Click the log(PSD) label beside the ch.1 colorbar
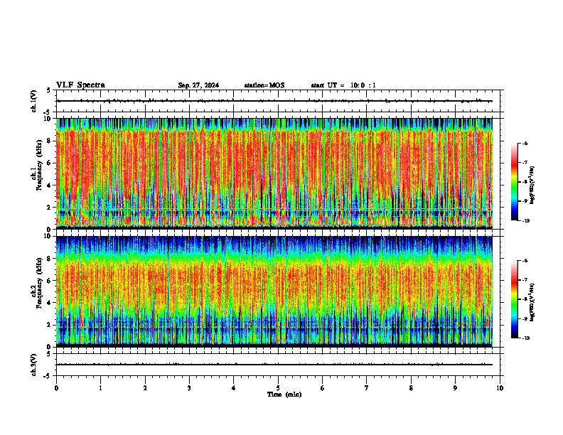The width and height of the screenshot is (563, 435). coord(532,186)
